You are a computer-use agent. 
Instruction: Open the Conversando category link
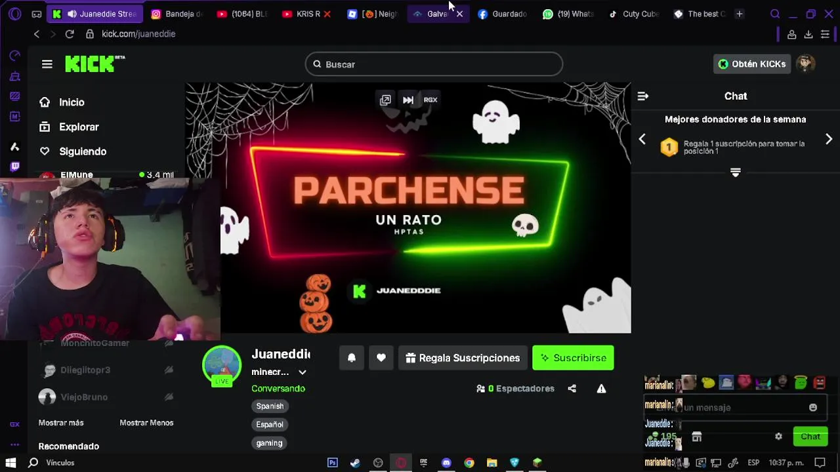click(278, 388)
